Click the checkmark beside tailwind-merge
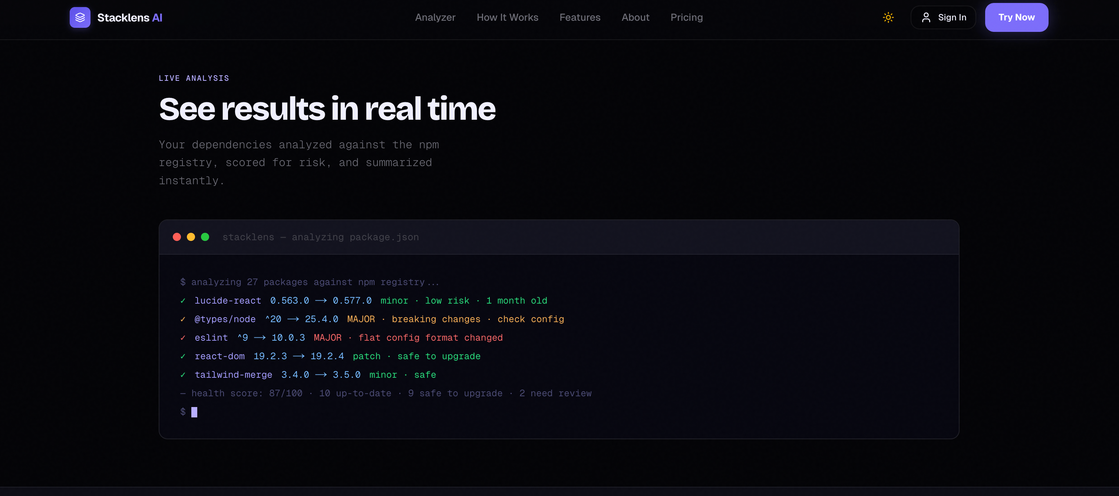The height and width of the screenshot is (496, 1119). click(x=183, y=375)
